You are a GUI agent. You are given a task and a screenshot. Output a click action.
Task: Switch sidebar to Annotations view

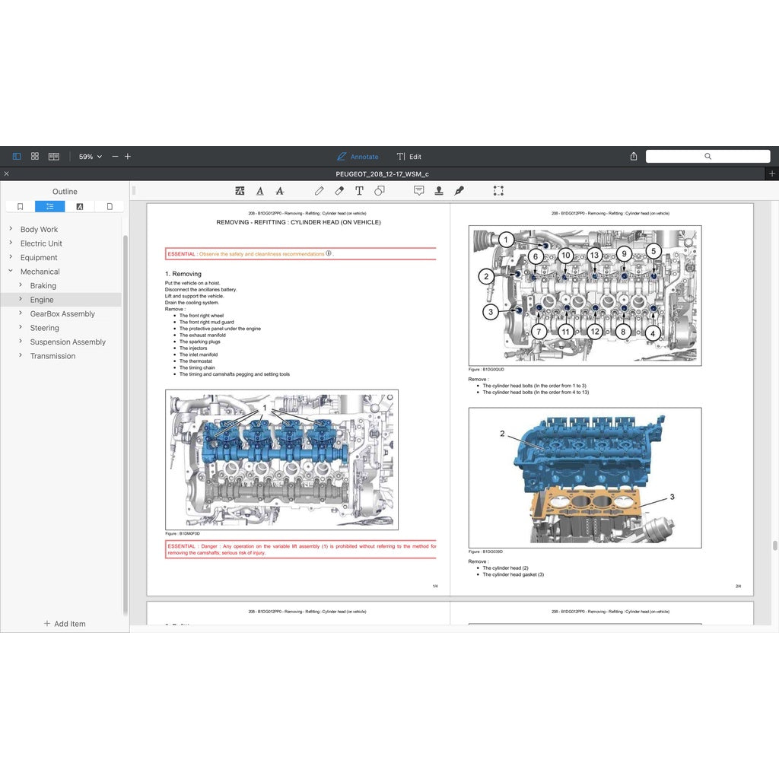point(80,206)
